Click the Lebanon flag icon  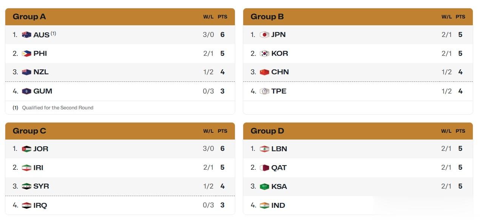[264, 149]
